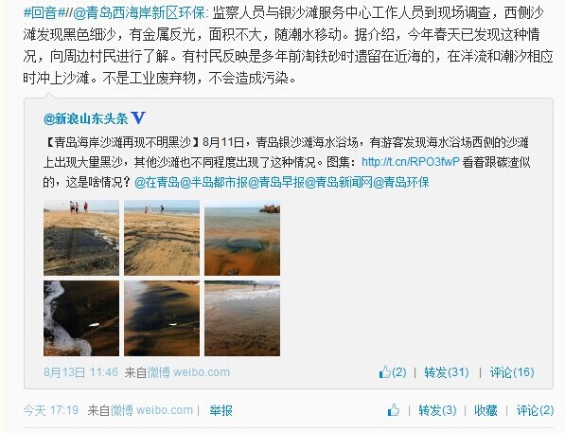The image size is (565, 433).
Task: Open the first beach photo with people walking
Action: tap(81, 238)
